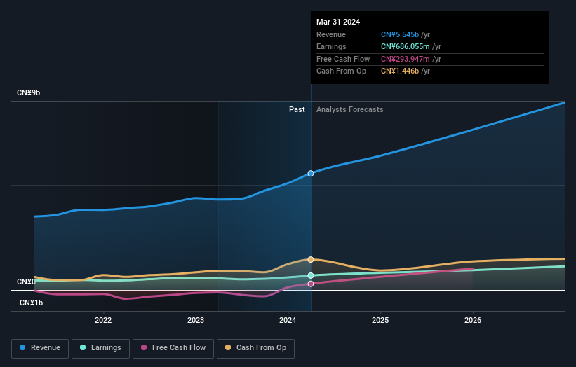
Task: Click the 2026 x-axis label
Action: pos(473,320)
